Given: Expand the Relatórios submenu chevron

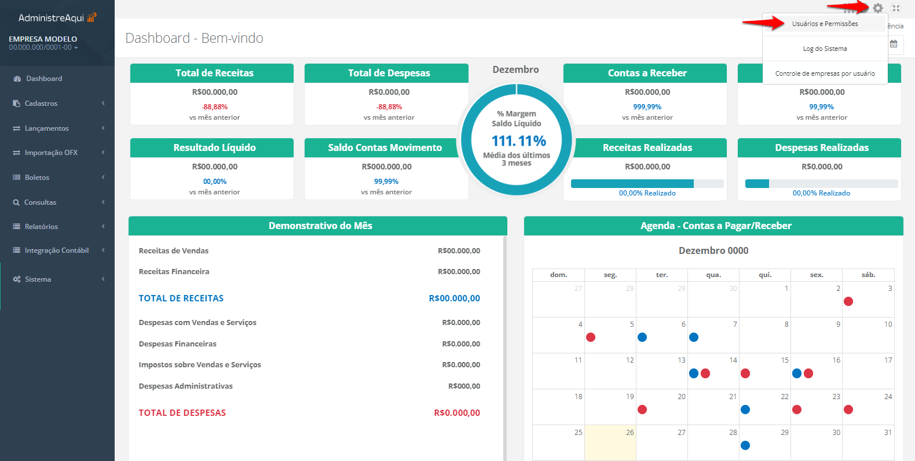Looking at the screenshot, I should [x=103, y=226].
